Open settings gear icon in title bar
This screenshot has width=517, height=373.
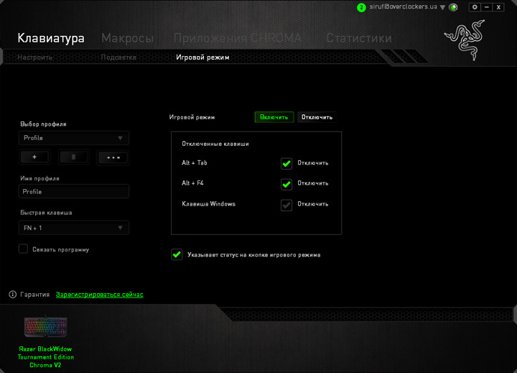coord(475,7)
